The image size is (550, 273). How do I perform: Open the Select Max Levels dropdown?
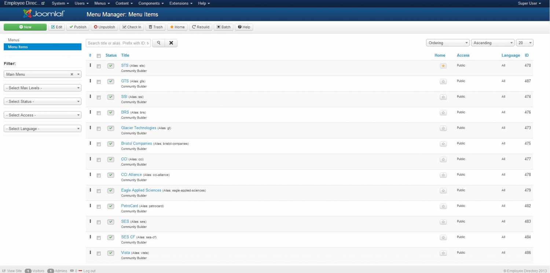(x=43, y=88)
